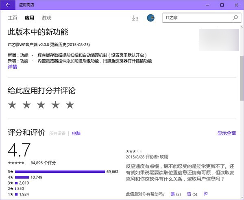Viewport: 244px width, 200px height.
Task: Report the review with flag icon
Action: pyautogui.click(x=206, y=194)
